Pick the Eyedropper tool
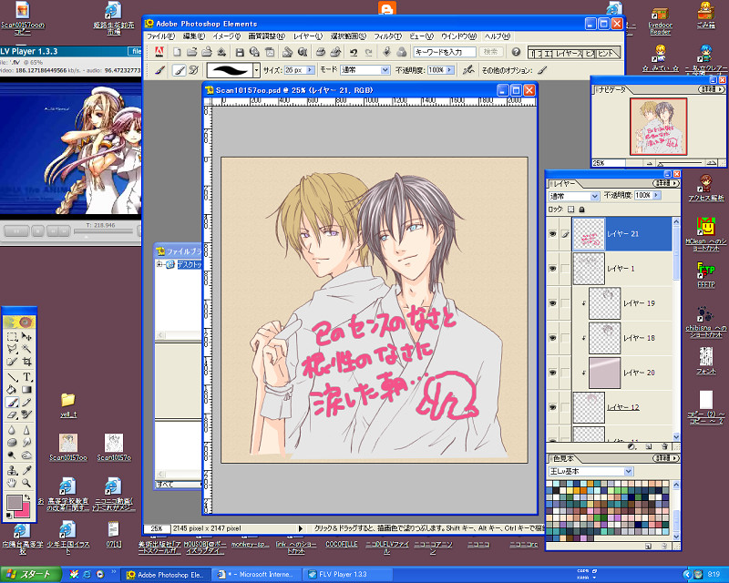The image size is (729, 583). pos(26,470)
